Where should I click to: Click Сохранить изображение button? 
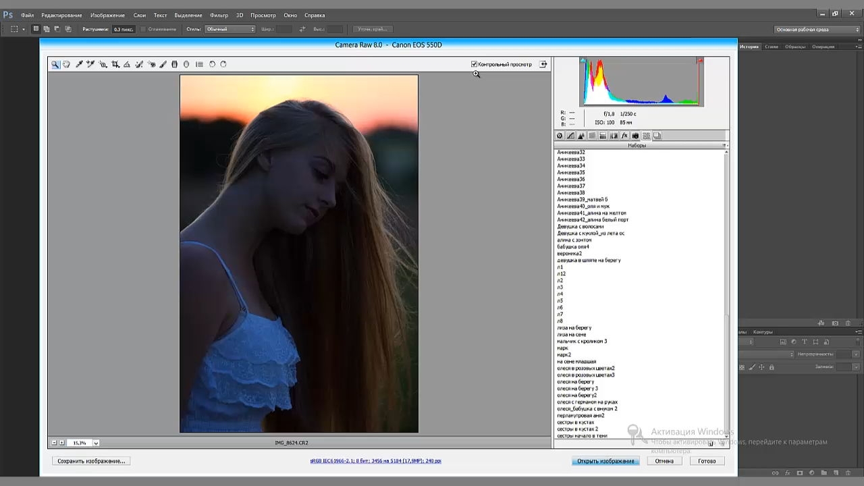point(91,461)
